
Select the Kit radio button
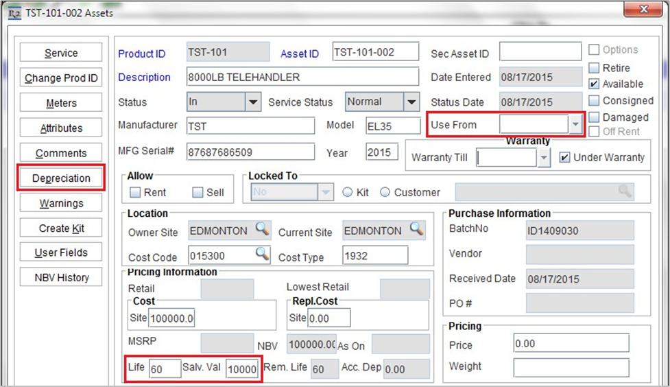[347, 193]
